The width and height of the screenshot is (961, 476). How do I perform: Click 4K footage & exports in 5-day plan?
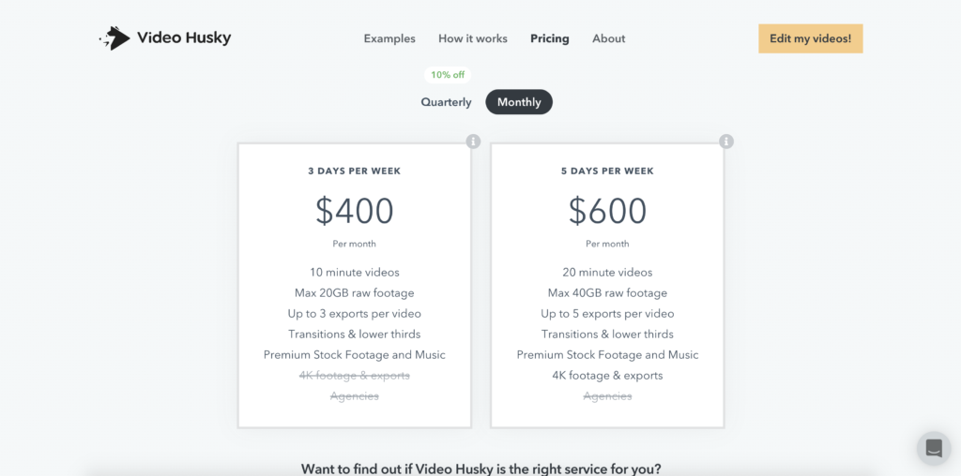coord(608,376)
